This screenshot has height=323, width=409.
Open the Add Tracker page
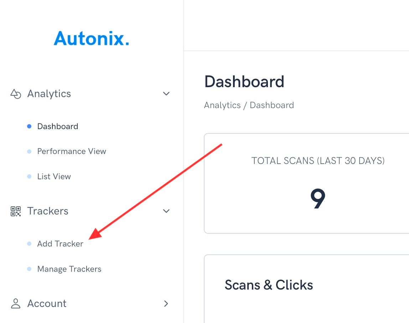point(60,244)
